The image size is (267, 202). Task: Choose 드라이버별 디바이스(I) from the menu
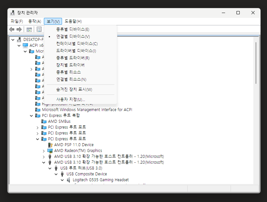pyautogui.click(x=76, y=51)
